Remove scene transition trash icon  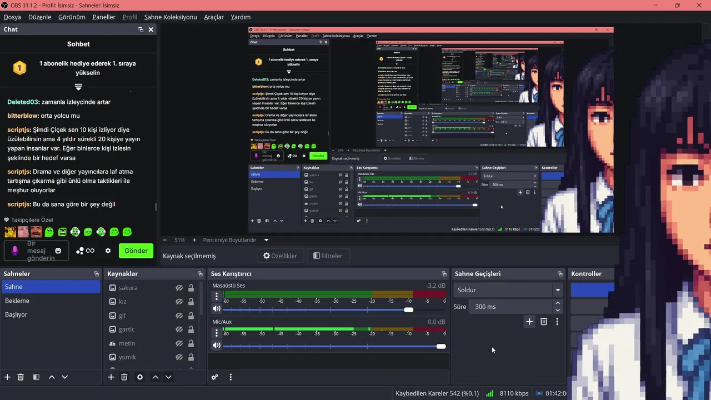coord(544,322)
